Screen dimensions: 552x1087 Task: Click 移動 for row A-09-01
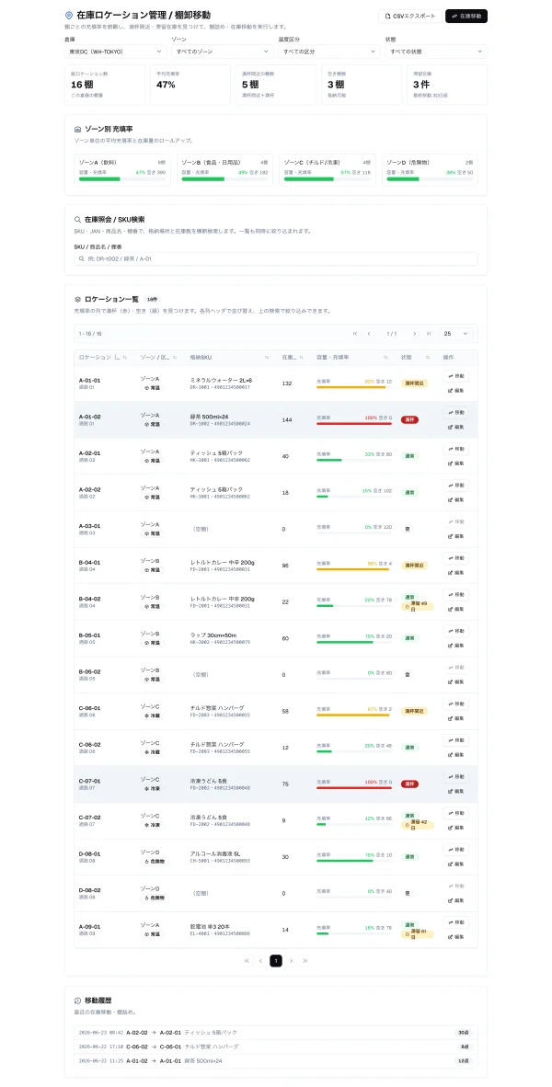(x=456, y=922)
